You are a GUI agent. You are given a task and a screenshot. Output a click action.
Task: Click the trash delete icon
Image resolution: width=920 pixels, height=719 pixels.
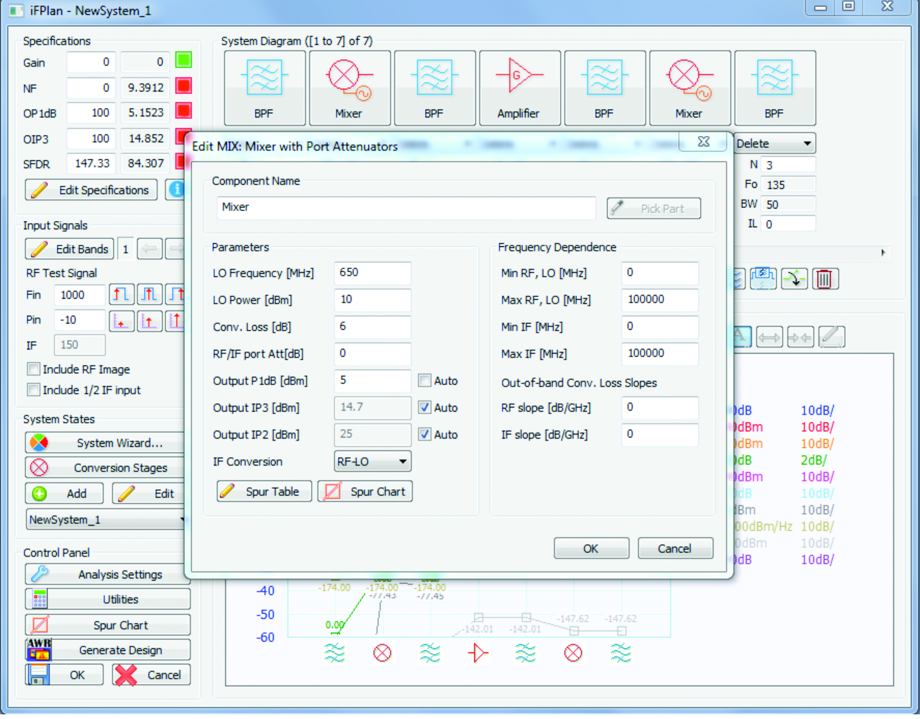825,279
